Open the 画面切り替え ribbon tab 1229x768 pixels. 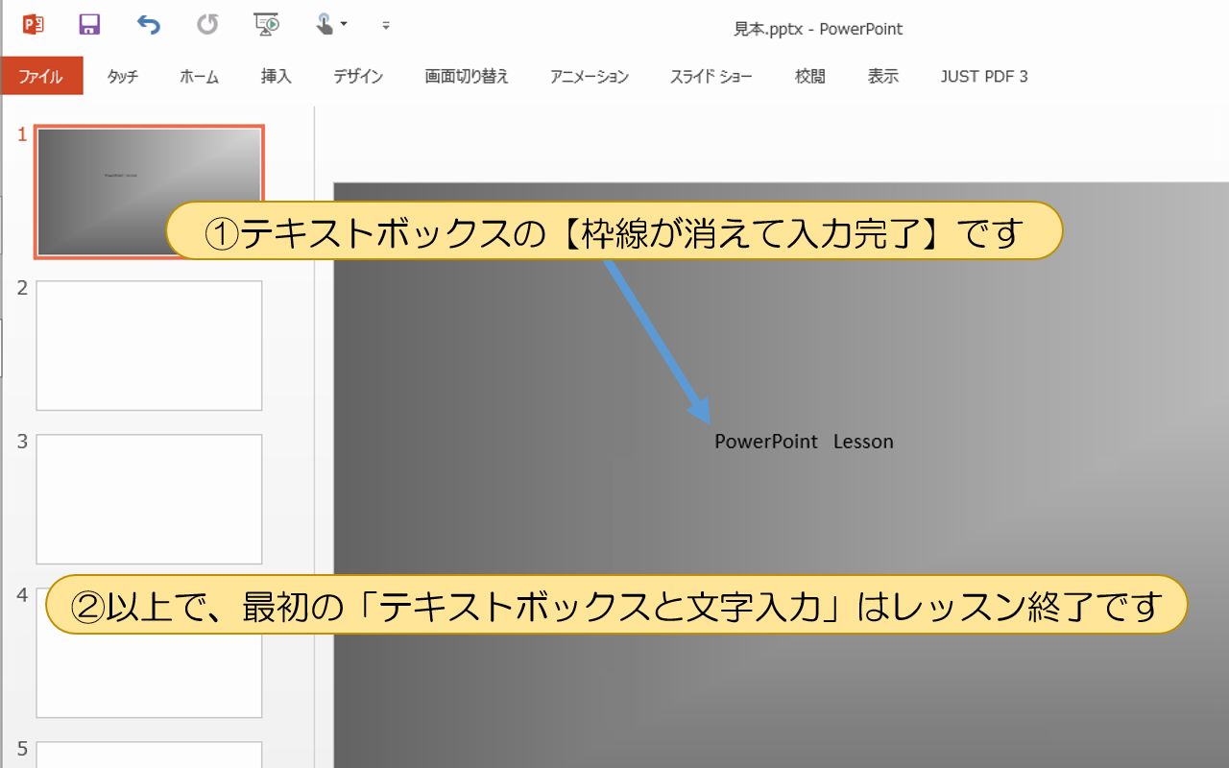pyautogui.click(x=467, y=77)
